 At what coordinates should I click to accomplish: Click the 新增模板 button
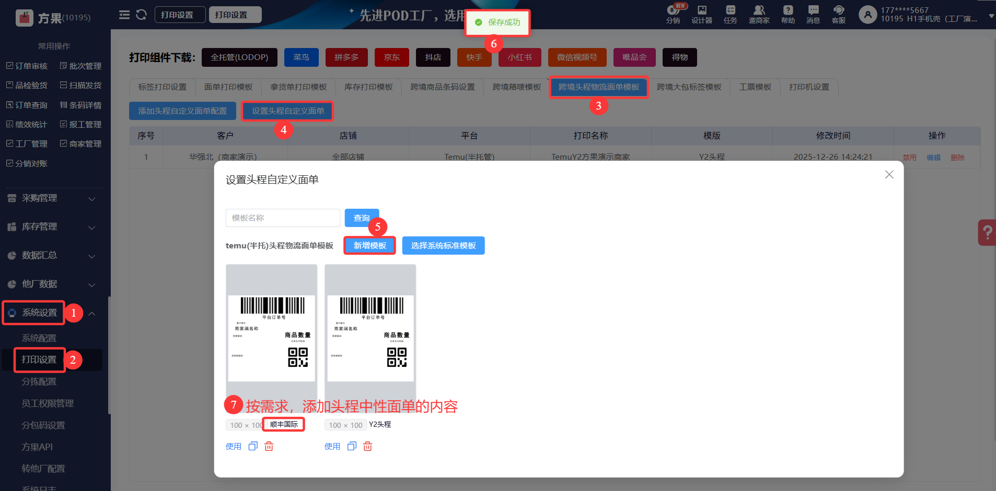tap(370, 246)
